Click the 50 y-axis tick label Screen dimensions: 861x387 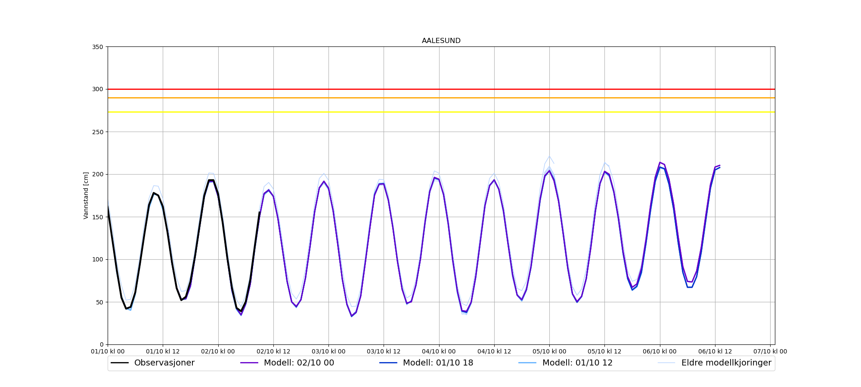[100, 302]
